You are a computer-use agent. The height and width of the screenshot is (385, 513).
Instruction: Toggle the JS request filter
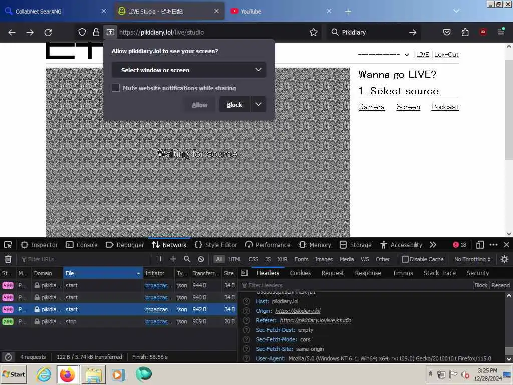268,259
